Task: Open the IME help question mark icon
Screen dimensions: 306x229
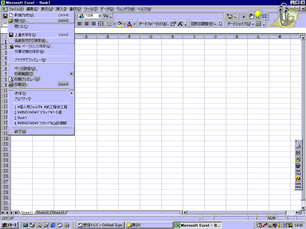Action: (298, 179)
